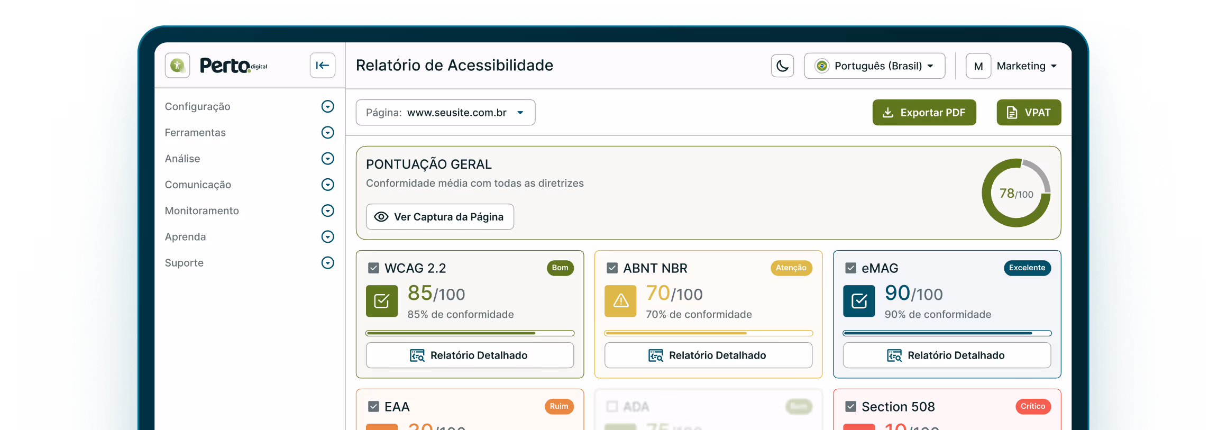Viewport: 1227px width, 430px height.
Task: Click the Crítico badge on Section 508
Action: tap(1033, 406)
